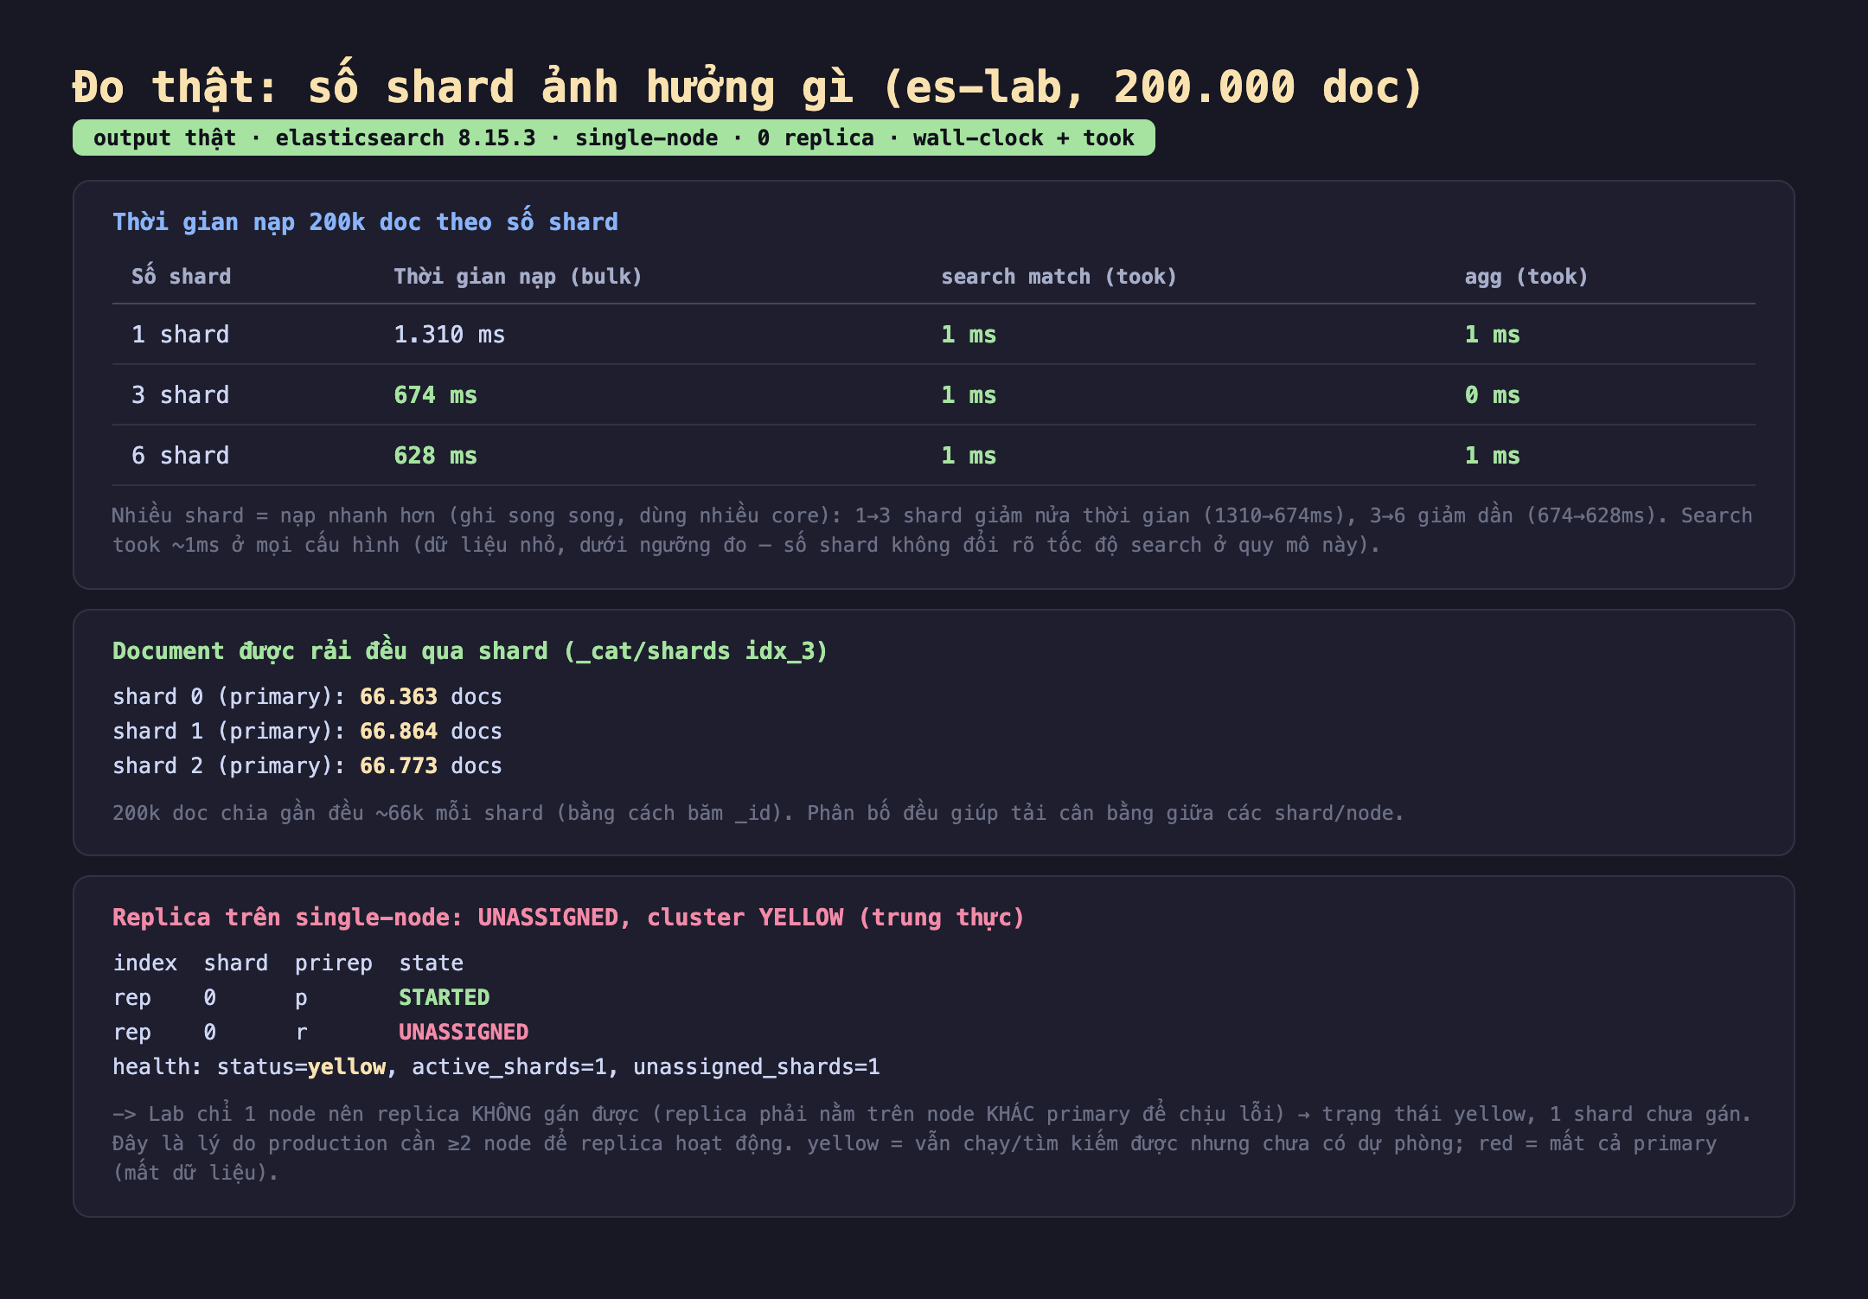This screenshot has width=1868, height=1299.
Task: Click column header 'Số shard'
Action: [x=182, y=276]
